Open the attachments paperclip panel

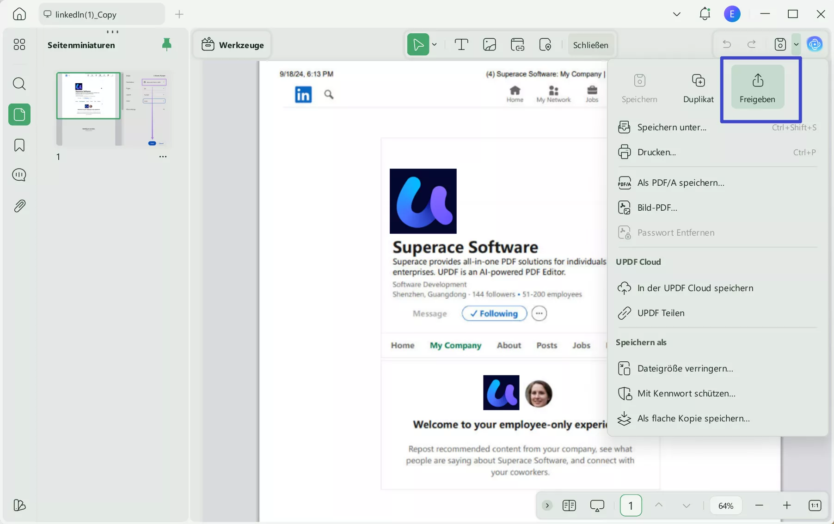pyautogui.click(x=19, y=206)
